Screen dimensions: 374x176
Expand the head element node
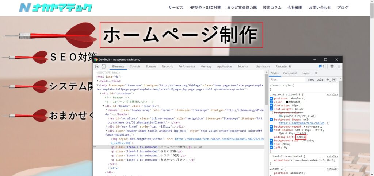98,81
